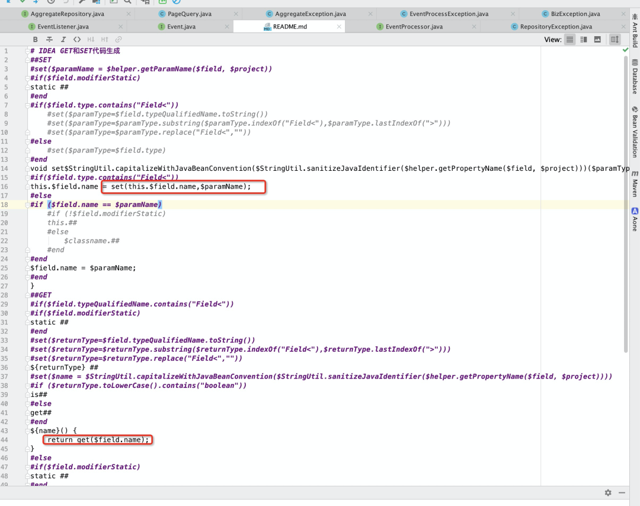640x506 pixels.
Task: Collapse the fold marker at line 7
Action: [x=27, y=105]
